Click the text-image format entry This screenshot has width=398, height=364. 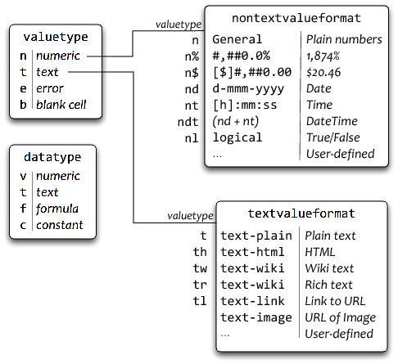[256, 318]
